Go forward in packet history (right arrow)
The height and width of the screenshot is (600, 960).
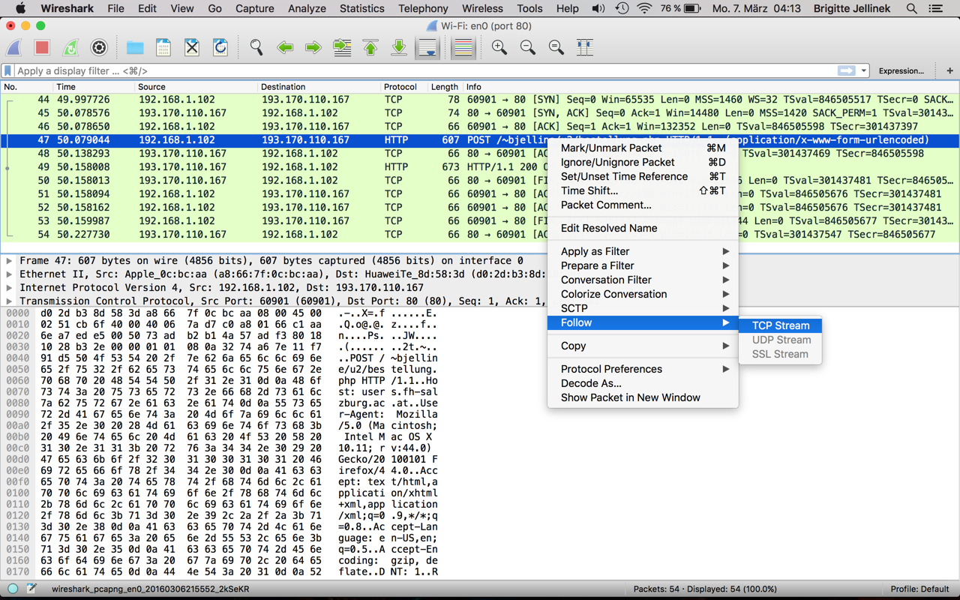[313, 47]
